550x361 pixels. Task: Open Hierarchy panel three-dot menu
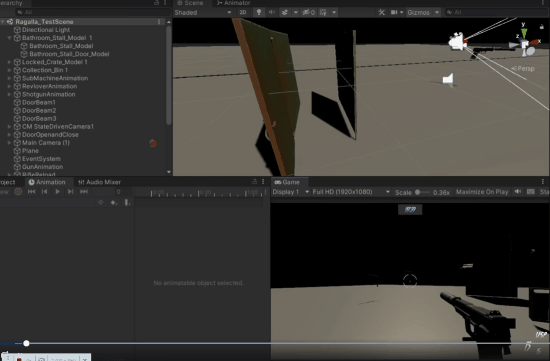165,3
